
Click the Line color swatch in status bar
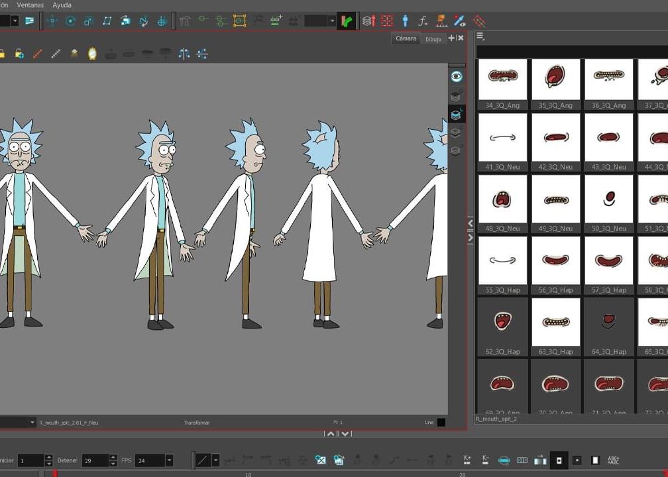(441, 423)
